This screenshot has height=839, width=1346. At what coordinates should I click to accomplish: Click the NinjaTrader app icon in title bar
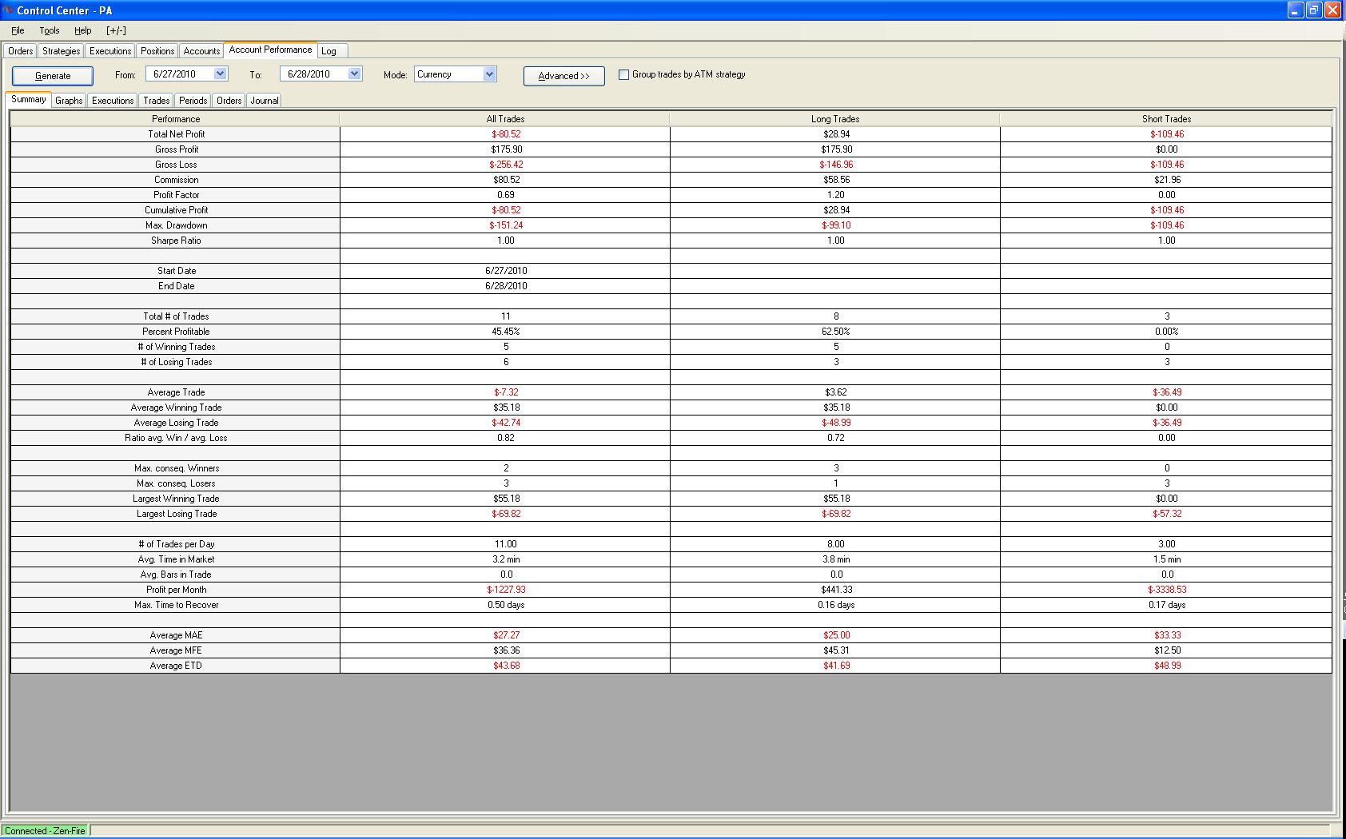coord(9,10)
